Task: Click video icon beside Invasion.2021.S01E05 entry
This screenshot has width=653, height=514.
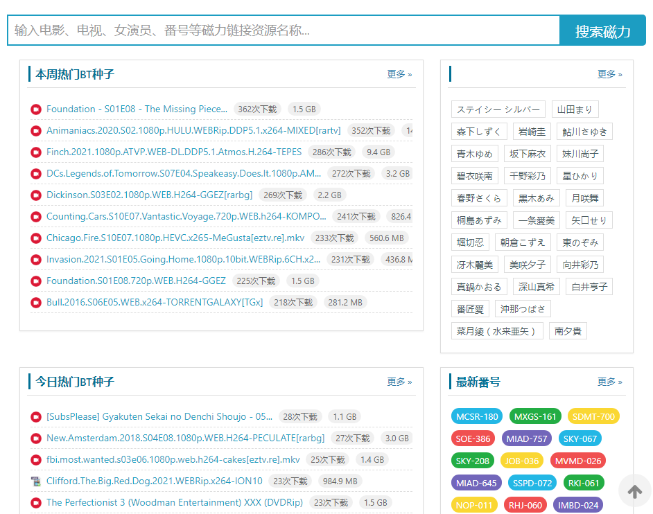Action: (x=36, y=260)
